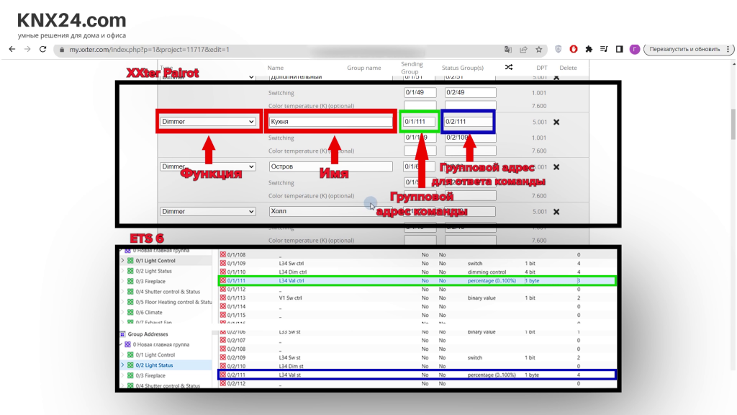The image size is (737, 415).
Task: Click the shuffle arrows icon in header
Action: pyautogui.click(x=509, y=67)
